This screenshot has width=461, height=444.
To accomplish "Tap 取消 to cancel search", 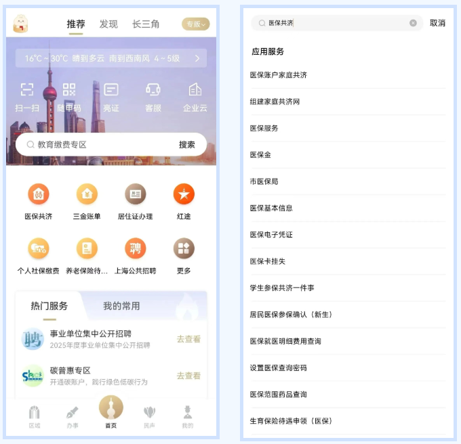I will coord(437,23).
